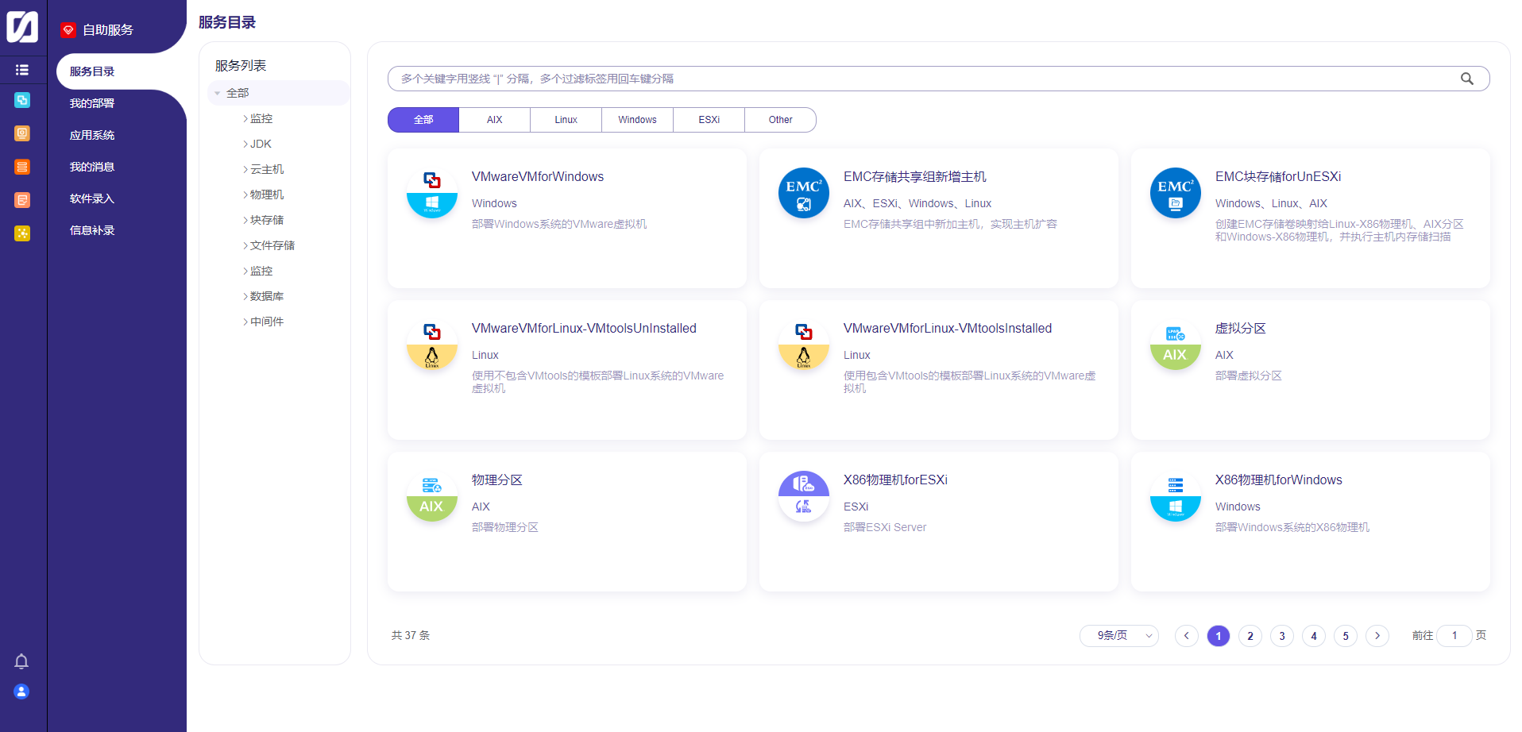Click next page arrow button
The width and height of the screenshot is (1522, 732).
[1377, 636]
